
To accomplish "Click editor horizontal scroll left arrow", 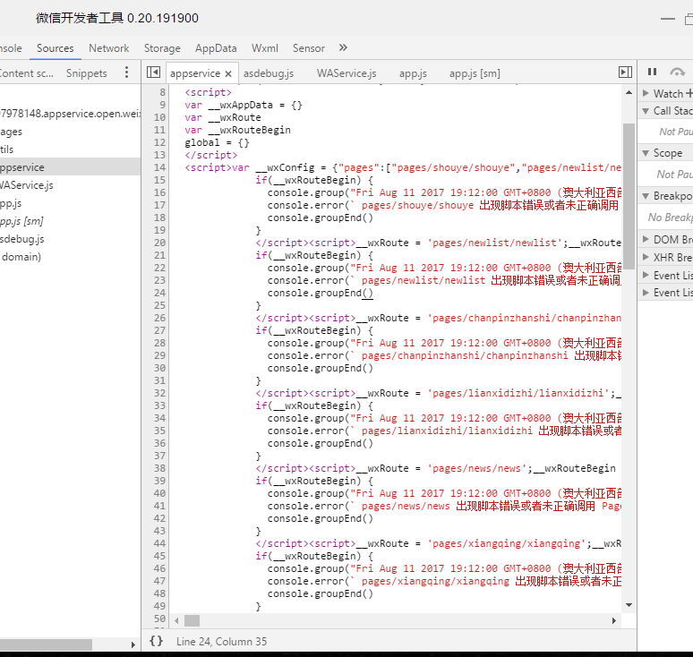I will point(176,621).
